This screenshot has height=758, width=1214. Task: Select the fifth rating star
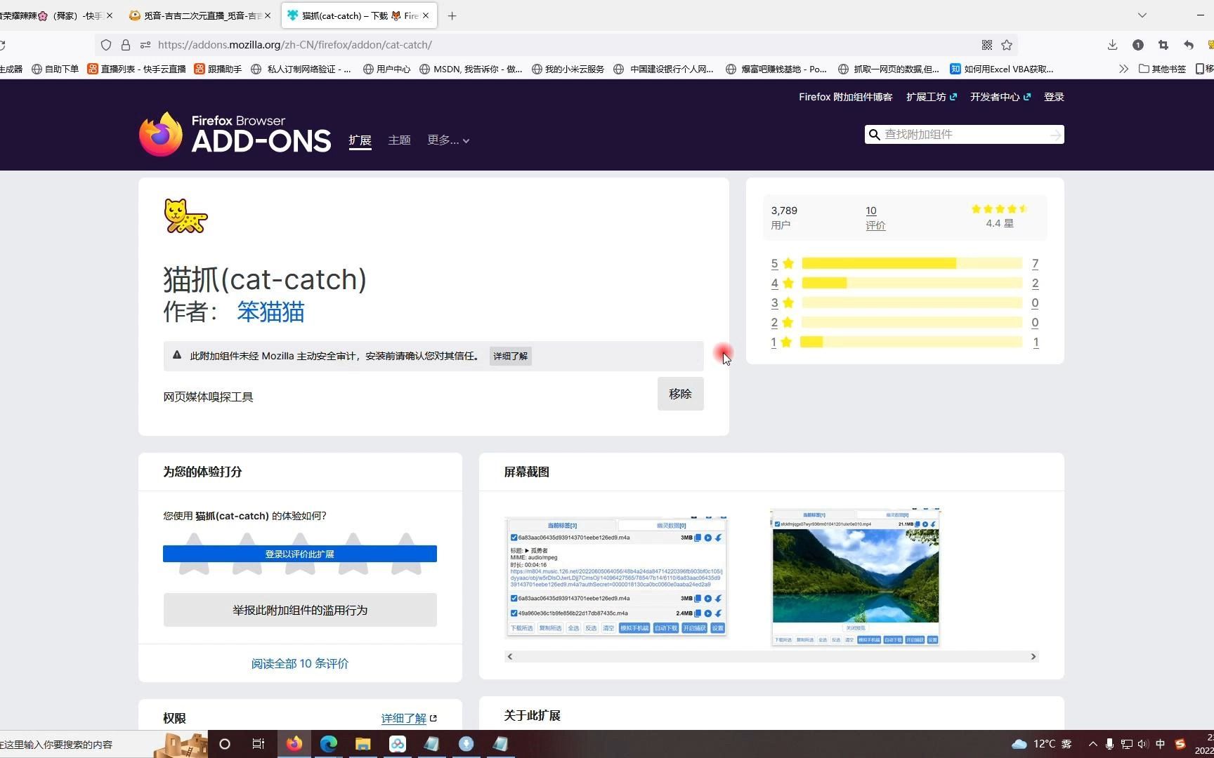[406, 554]
